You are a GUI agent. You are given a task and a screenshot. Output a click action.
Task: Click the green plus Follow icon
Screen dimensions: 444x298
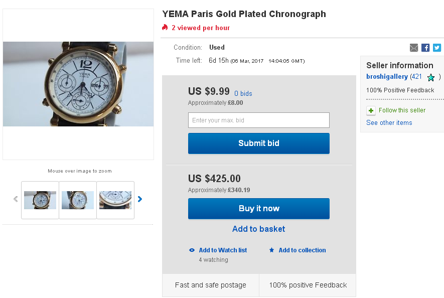[x=371, y=111]
